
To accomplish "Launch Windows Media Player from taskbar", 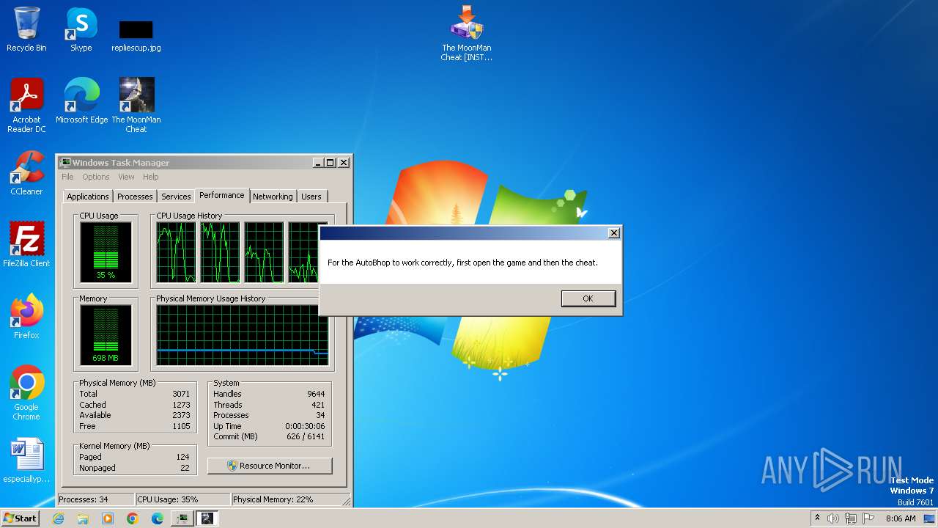I will tap(108, 518).
